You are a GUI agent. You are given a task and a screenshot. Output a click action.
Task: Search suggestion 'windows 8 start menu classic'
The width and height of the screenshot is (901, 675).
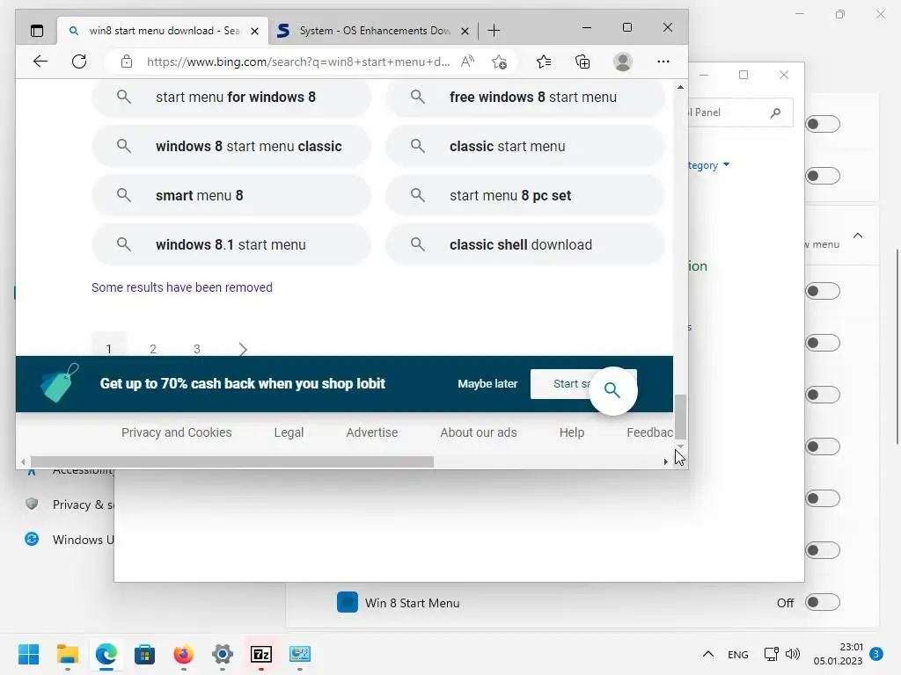[231, 147]
